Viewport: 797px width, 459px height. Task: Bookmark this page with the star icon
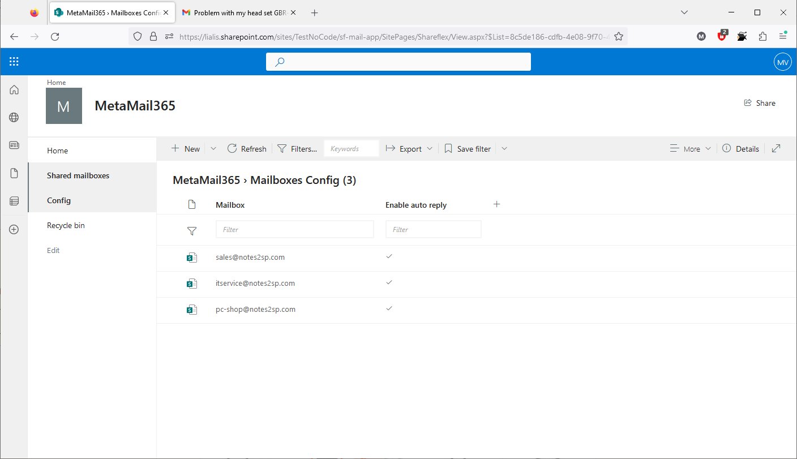pos(619,36)
